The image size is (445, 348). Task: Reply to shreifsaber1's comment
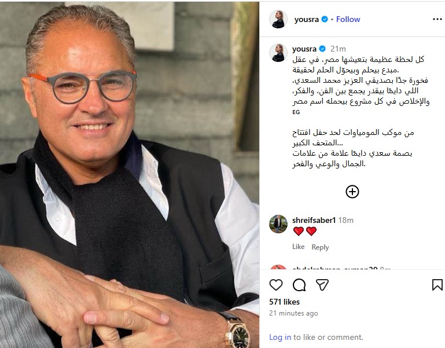click(320, 247)
